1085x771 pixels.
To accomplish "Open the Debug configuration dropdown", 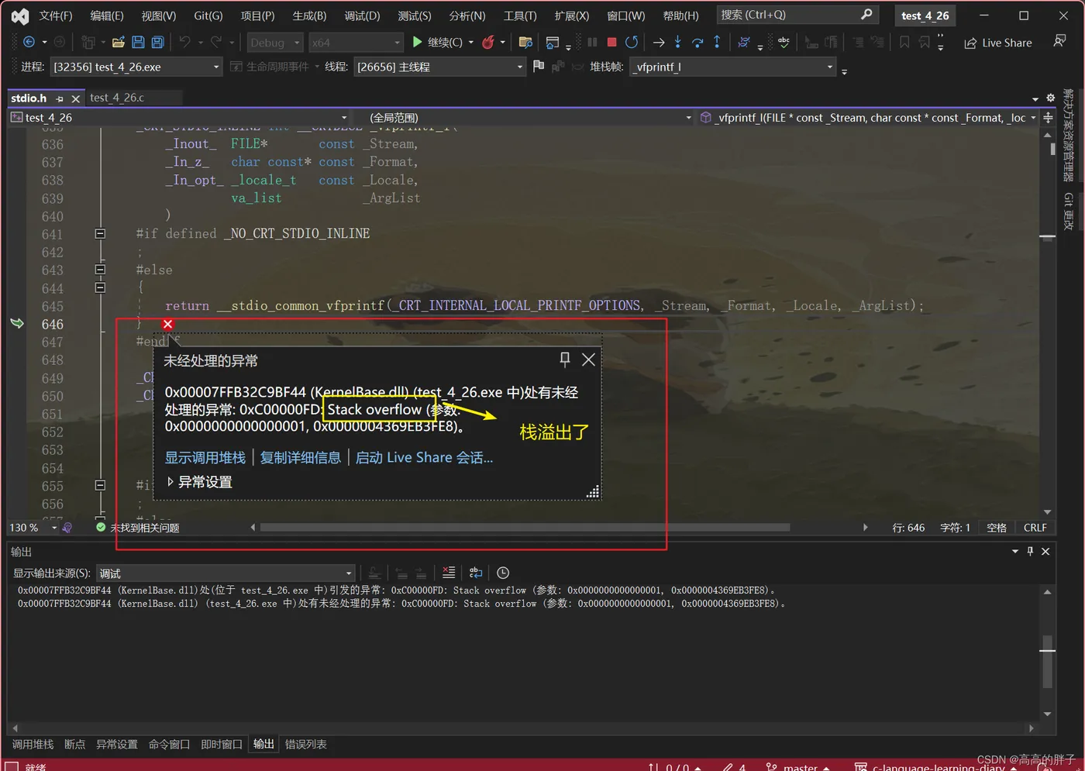I will (x=275, y=43).
